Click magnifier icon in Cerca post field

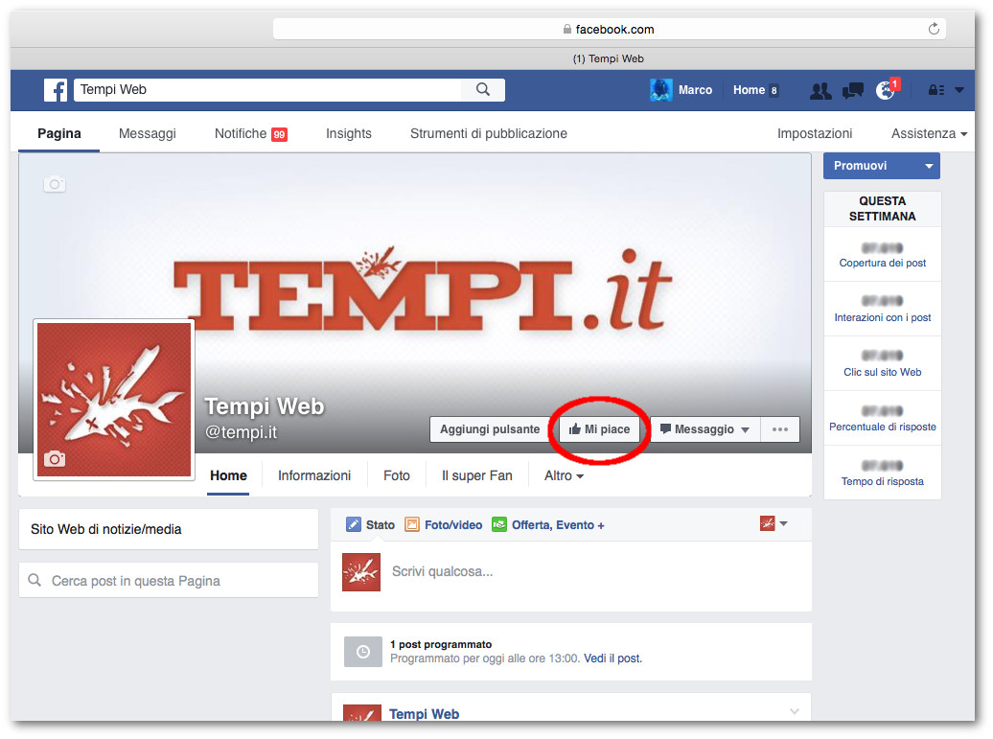[x=35, y=580]
